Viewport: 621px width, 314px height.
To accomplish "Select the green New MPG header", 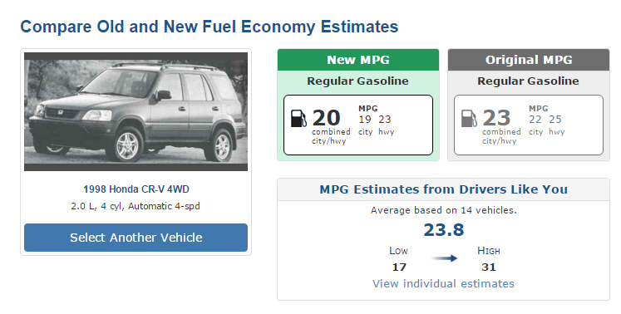I will click(x=358, y=60).
